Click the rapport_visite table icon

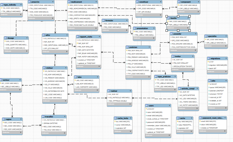coord(78,37)
